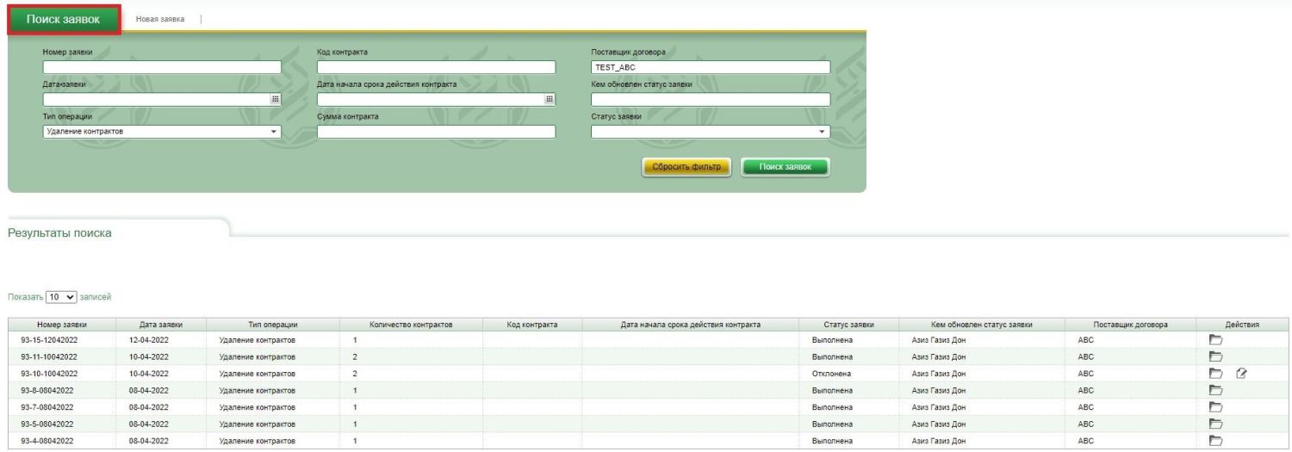Open folder icon for request 93-15-12042022
This screenshot has width=1292, height=452.
click(1216, 340)
